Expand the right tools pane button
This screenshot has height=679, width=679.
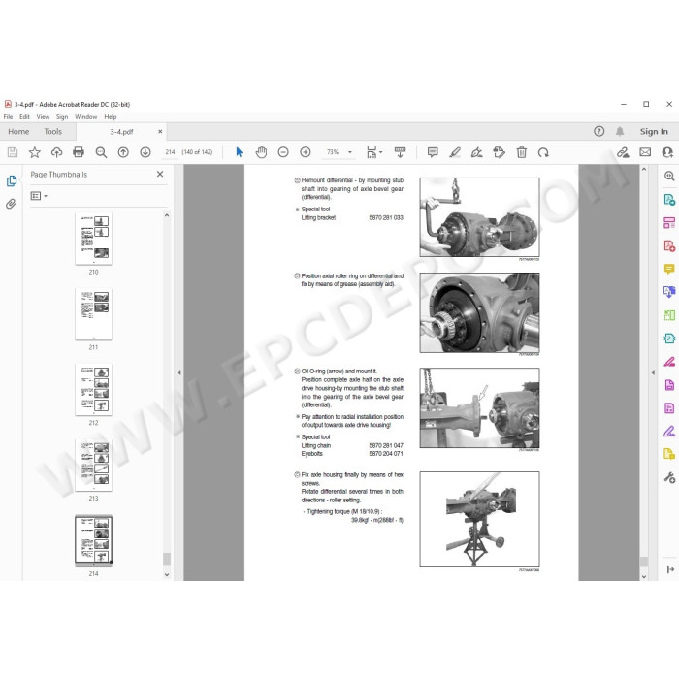(670, 569)
